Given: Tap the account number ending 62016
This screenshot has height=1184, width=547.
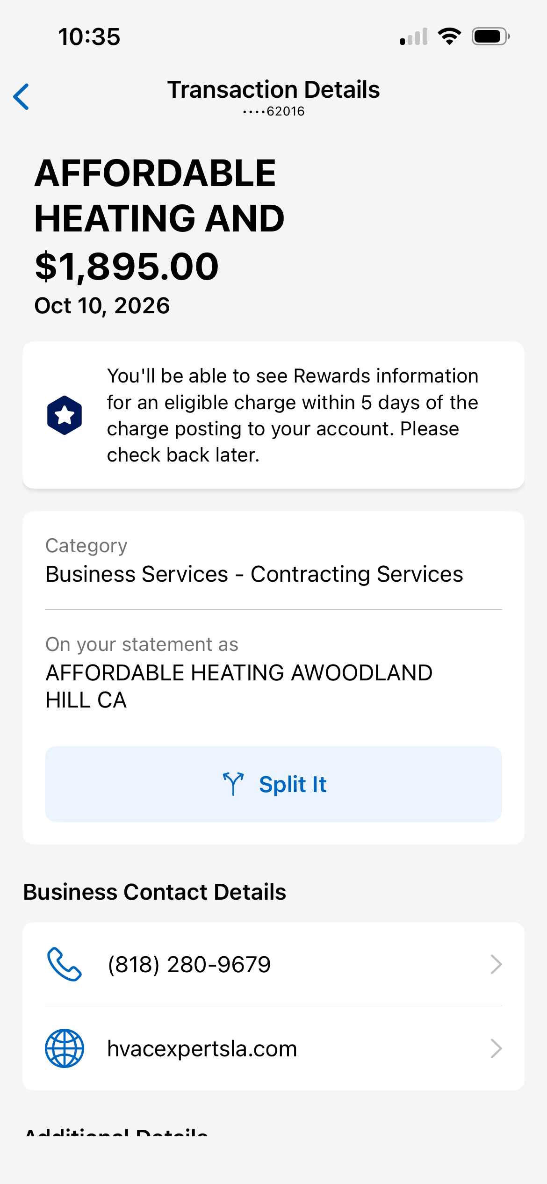Looking at the screenshot, I should point(273,111).
